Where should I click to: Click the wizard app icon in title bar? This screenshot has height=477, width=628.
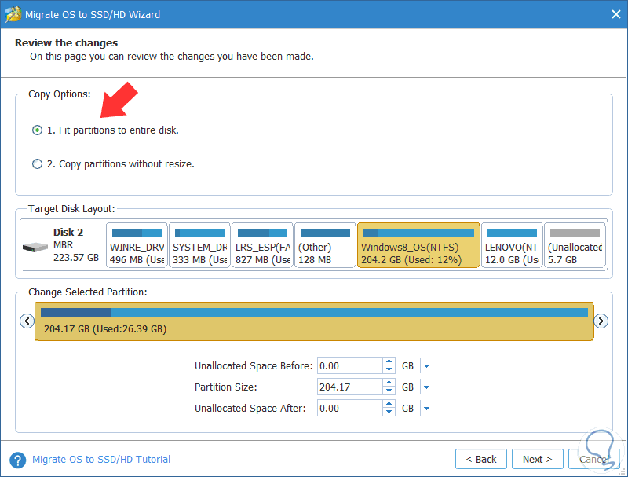(x=13, y=14)
